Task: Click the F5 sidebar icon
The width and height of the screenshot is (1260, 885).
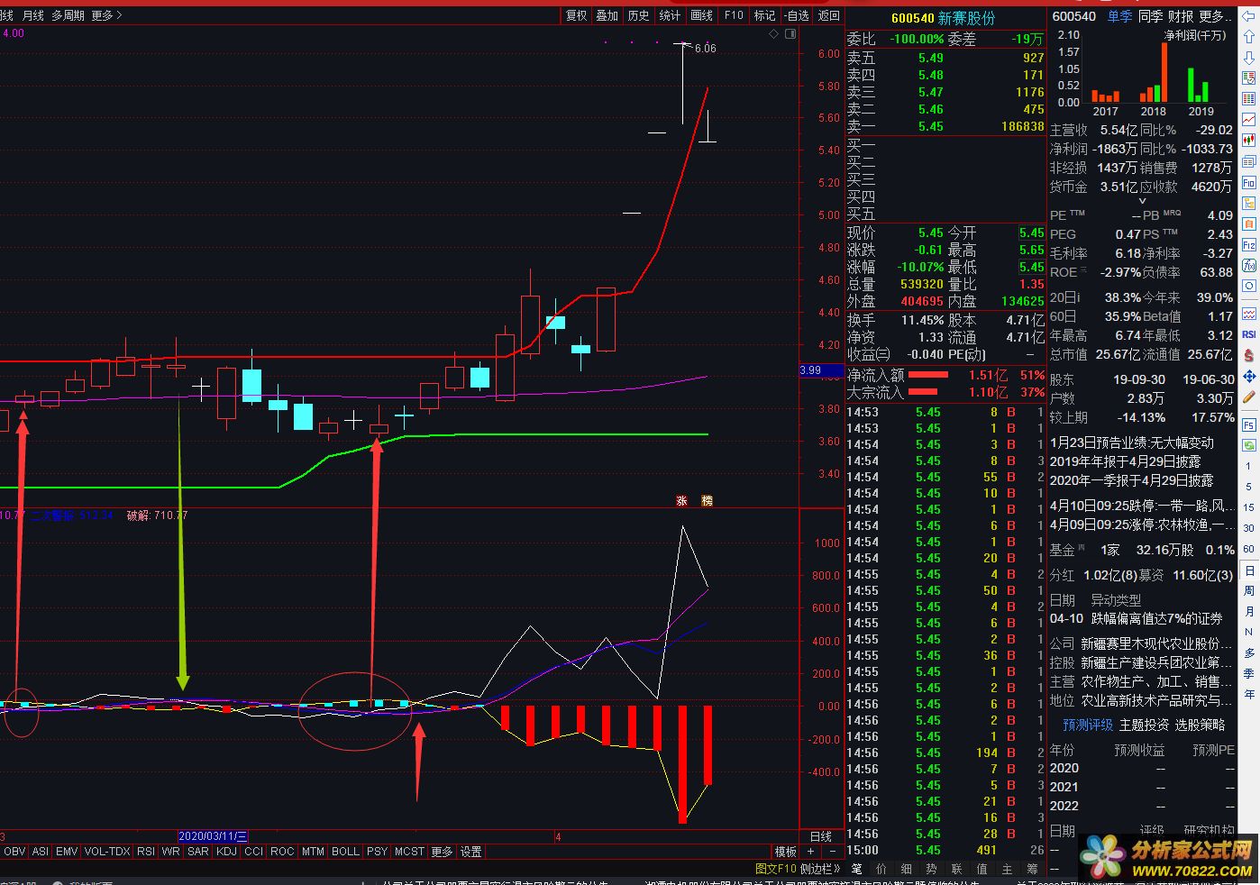Action: point(1249,424)
